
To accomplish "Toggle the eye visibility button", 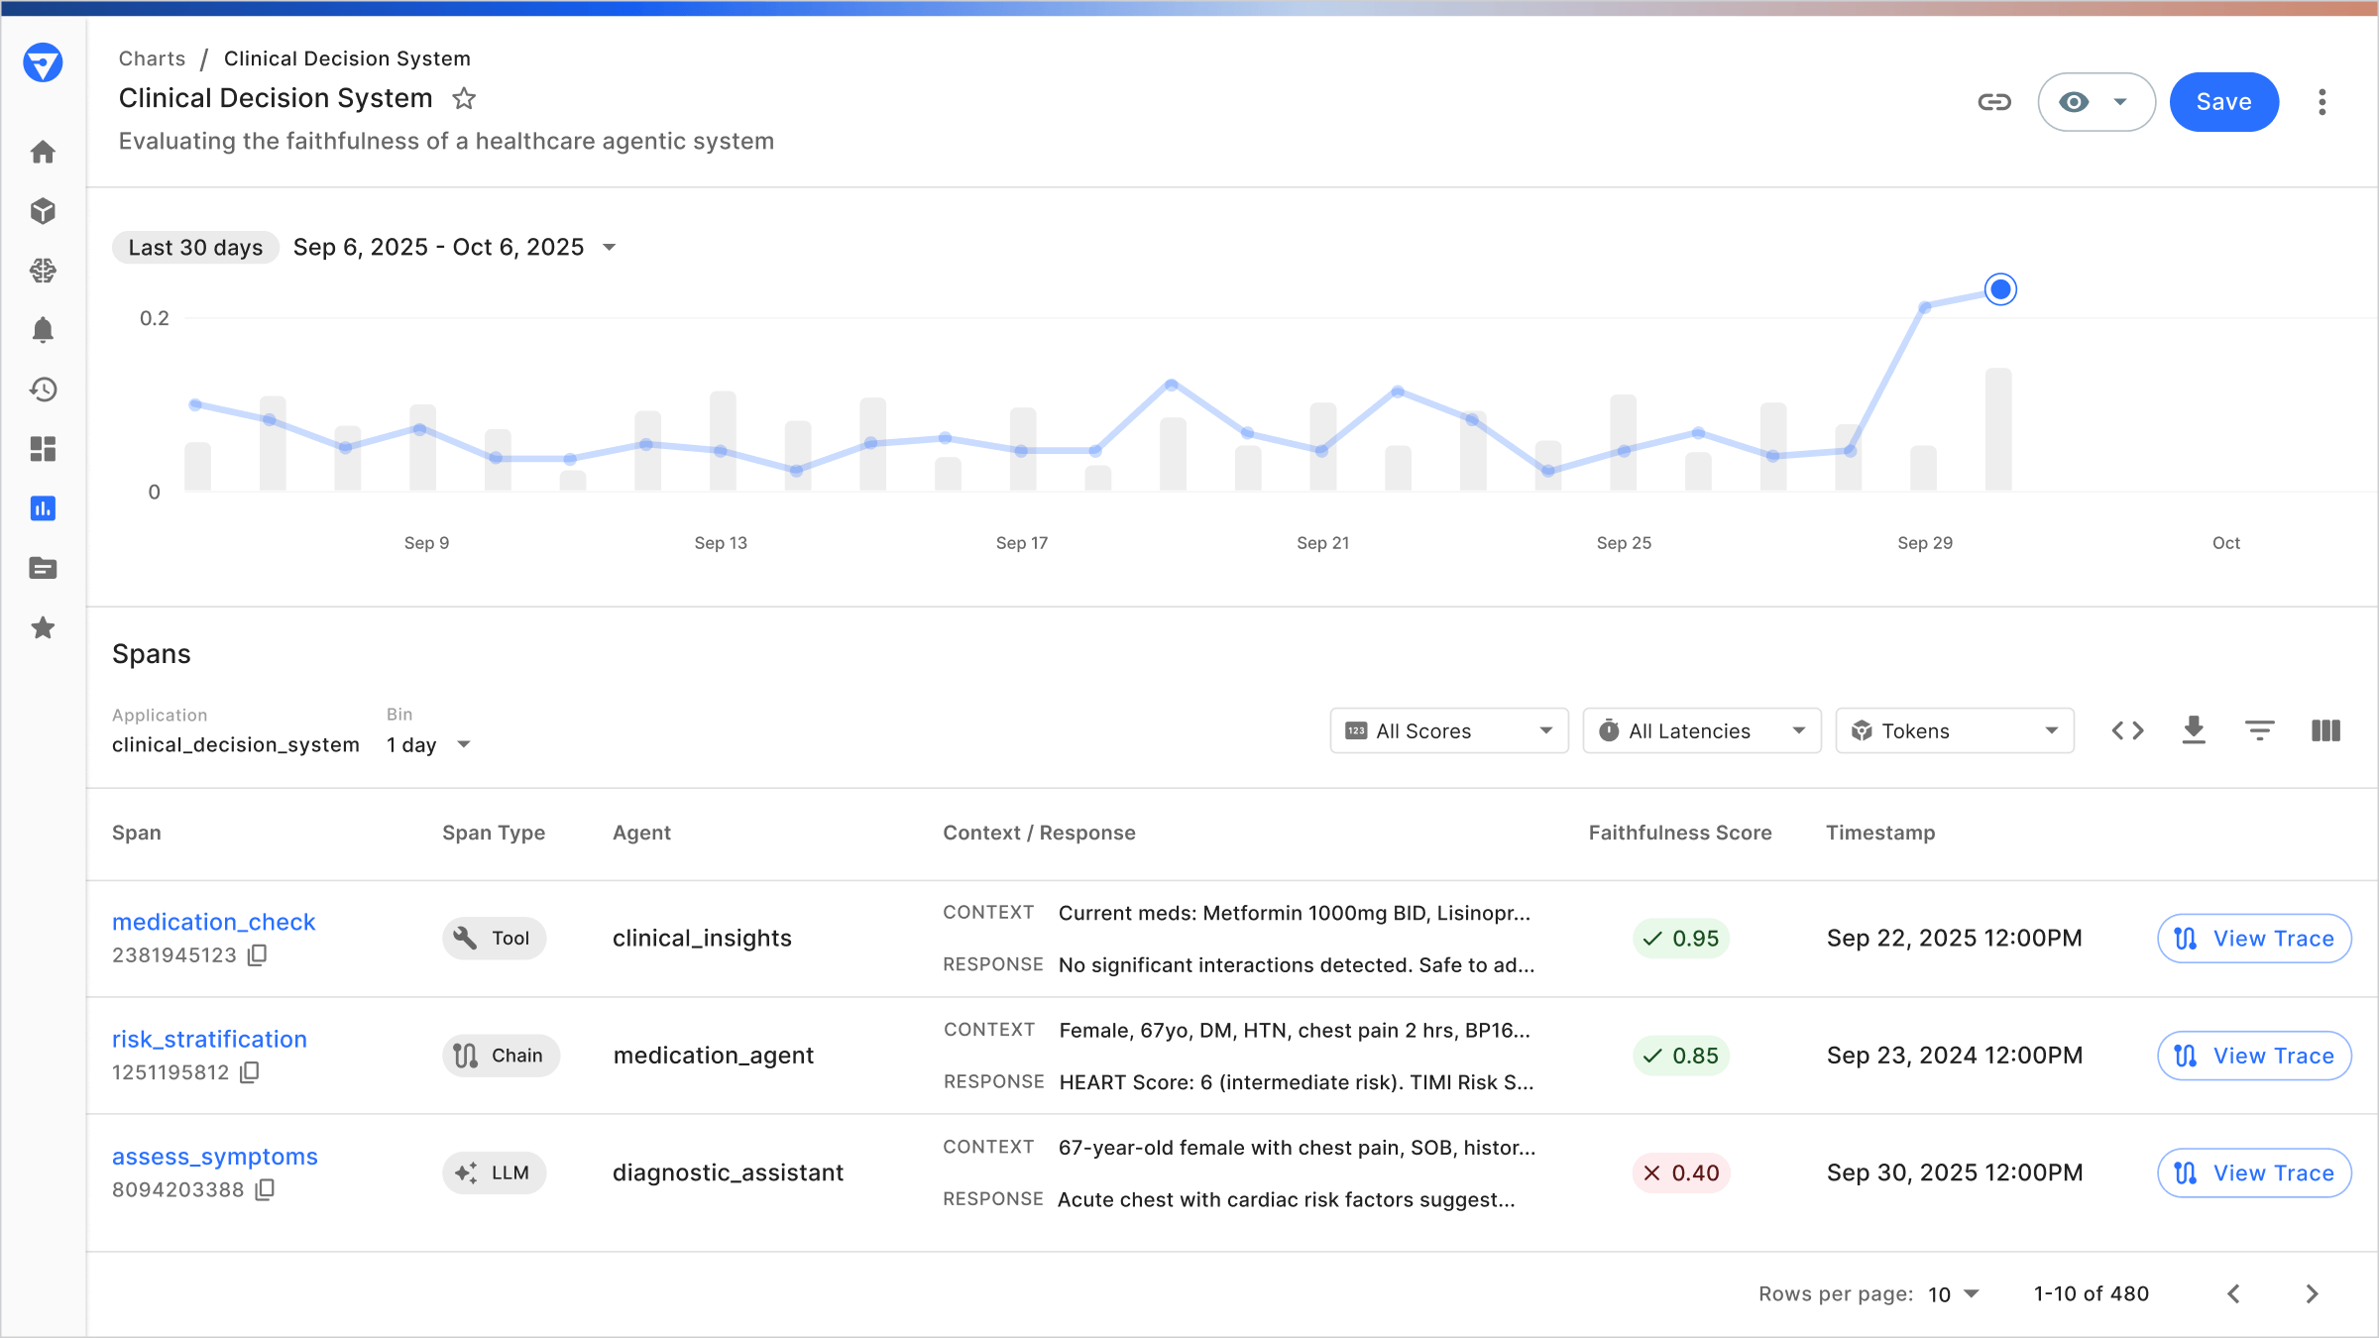I will coord(2074,102).
